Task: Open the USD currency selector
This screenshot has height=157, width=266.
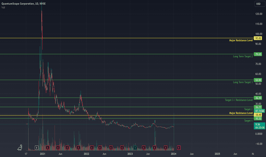Action: point(259,4)
